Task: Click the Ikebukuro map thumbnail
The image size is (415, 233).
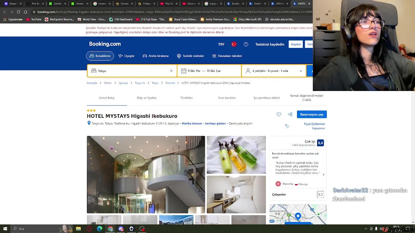Action: click(x=298, y=214)
